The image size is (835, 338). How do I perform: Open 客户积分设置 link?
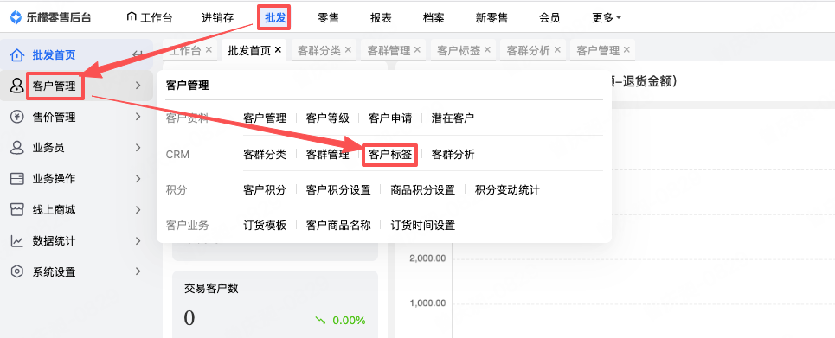[338, 190]
